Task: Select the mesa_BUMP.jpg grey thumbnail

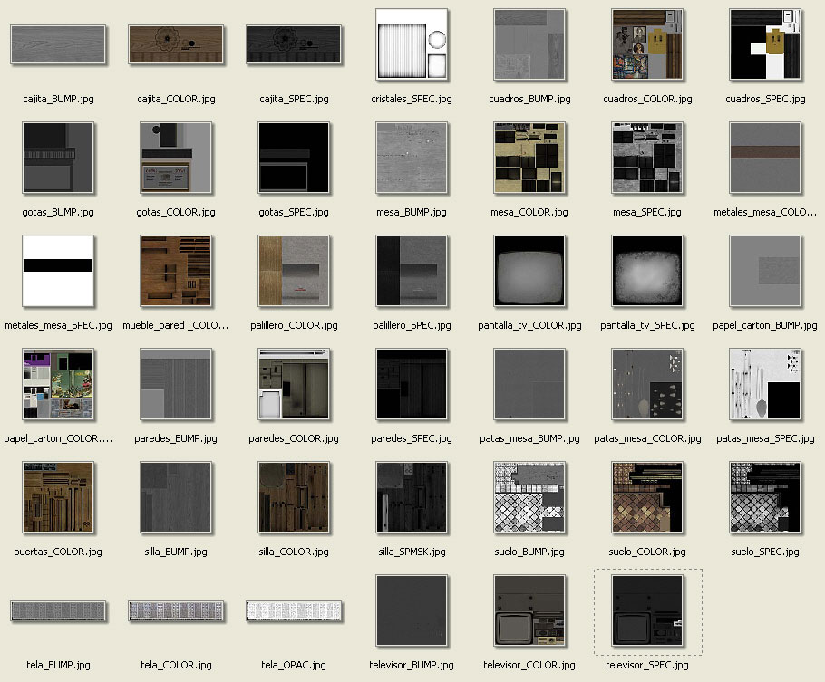Action: coord(412,158)
